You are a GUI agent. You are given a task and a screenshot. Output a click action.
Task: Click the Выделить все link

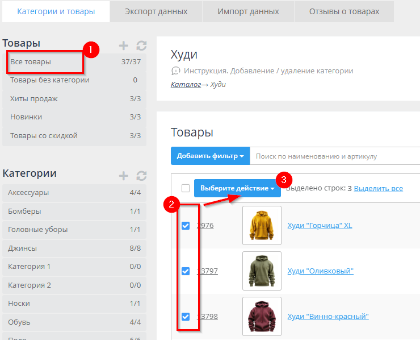[x=378, y=188]
